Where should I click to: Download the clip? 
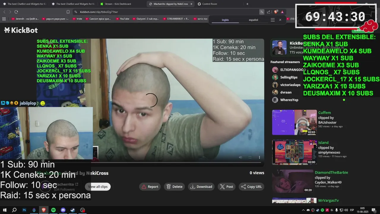click(201, 187)
